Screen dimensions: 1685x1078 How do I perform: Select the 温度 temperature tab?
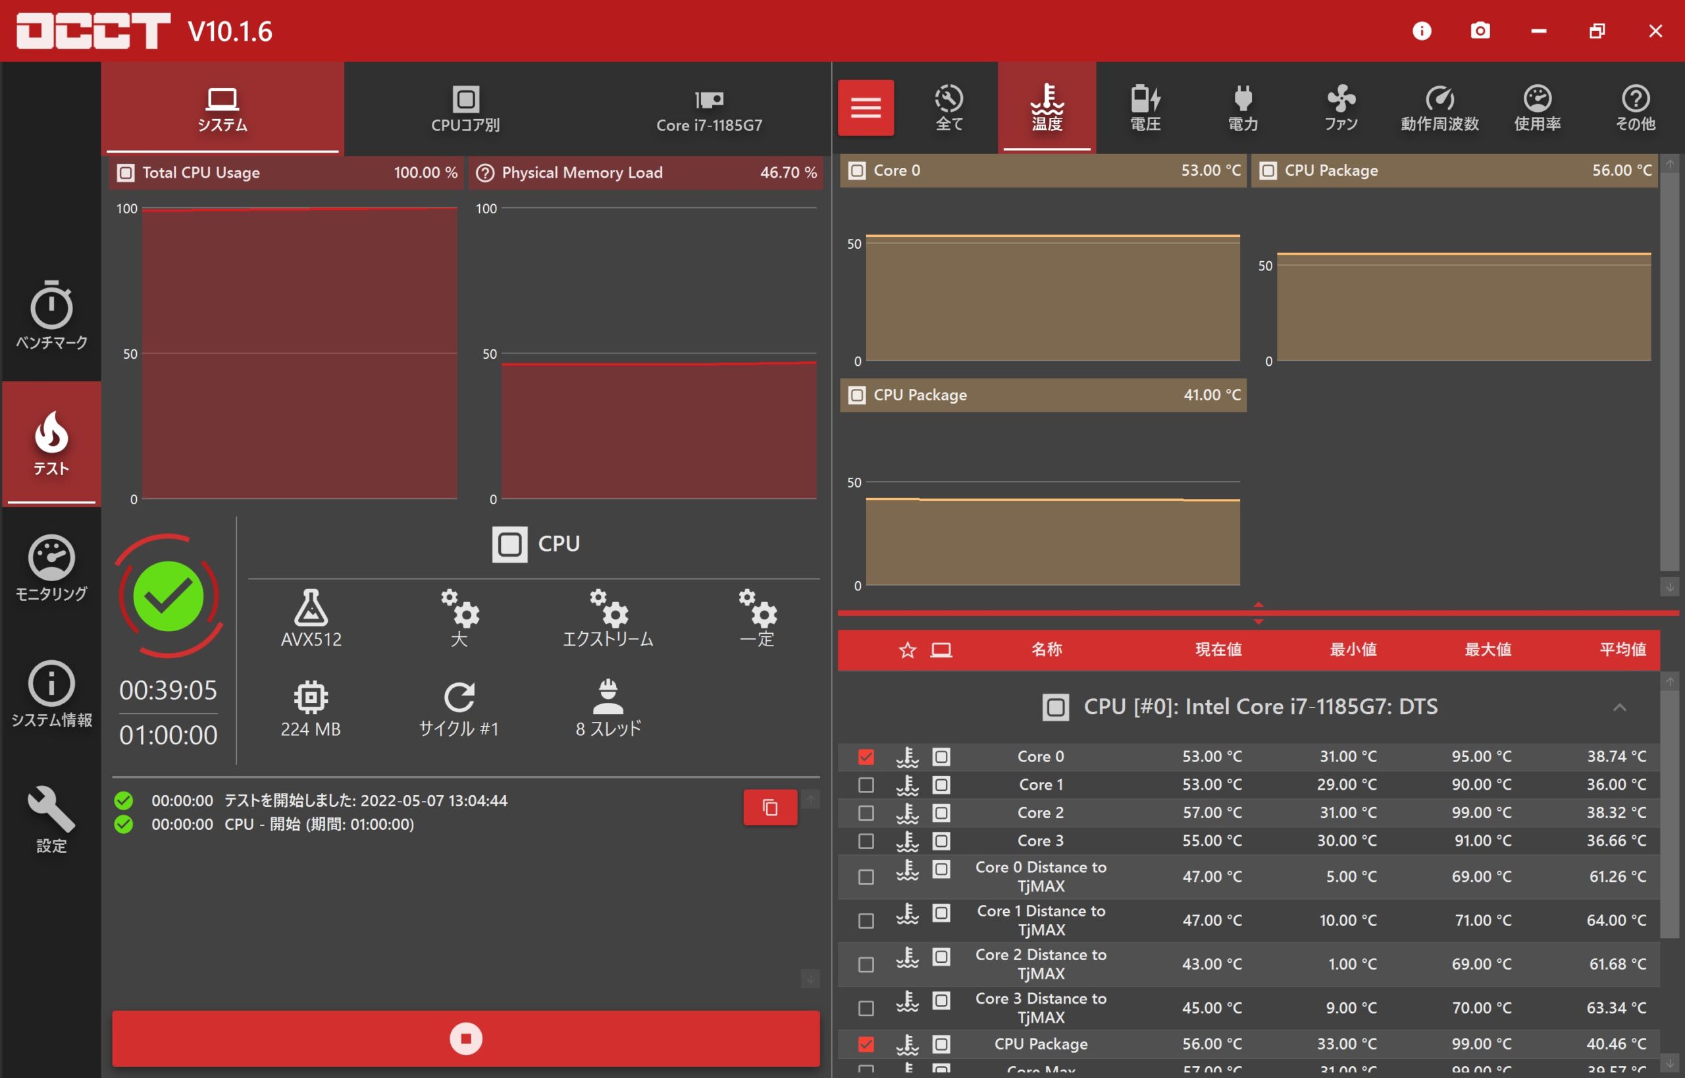(x=1047, y=108)
